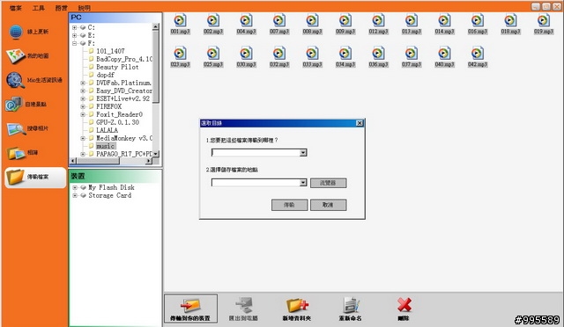Open the third menu bar item
Viewport: 564px width, 327px height.
pos(62,8)
